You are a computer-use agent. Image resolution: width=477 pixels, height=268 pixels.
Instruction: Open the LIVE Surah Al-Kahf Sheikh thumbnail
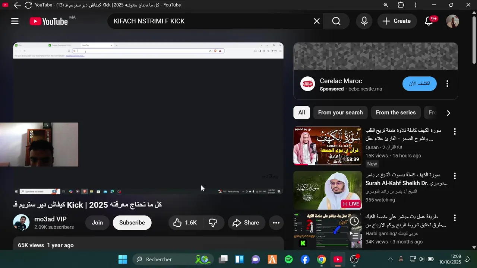[328, 190]
